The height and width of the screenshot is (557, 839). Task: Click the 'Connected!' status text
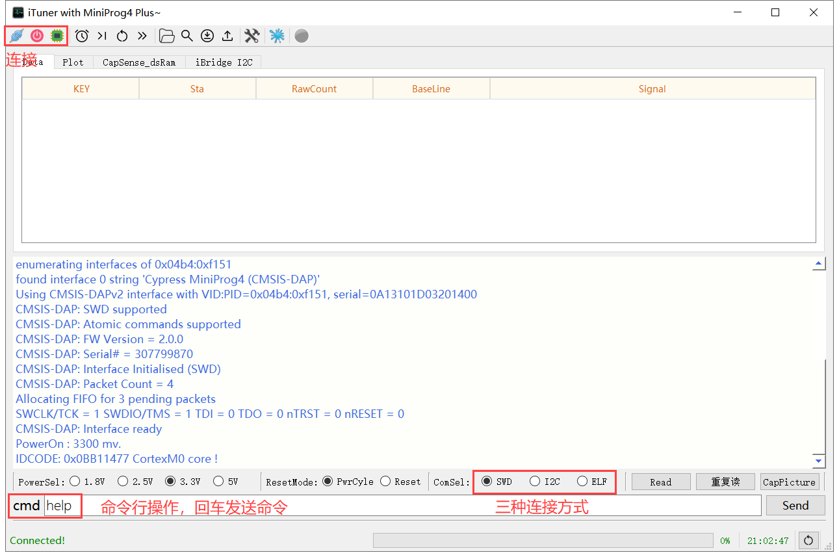pyautogui.click(x=37, y=540)
